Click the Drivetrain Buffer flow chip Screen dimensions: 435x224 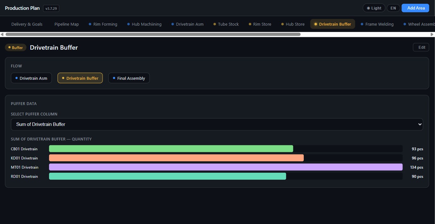[x=80, y=78]
